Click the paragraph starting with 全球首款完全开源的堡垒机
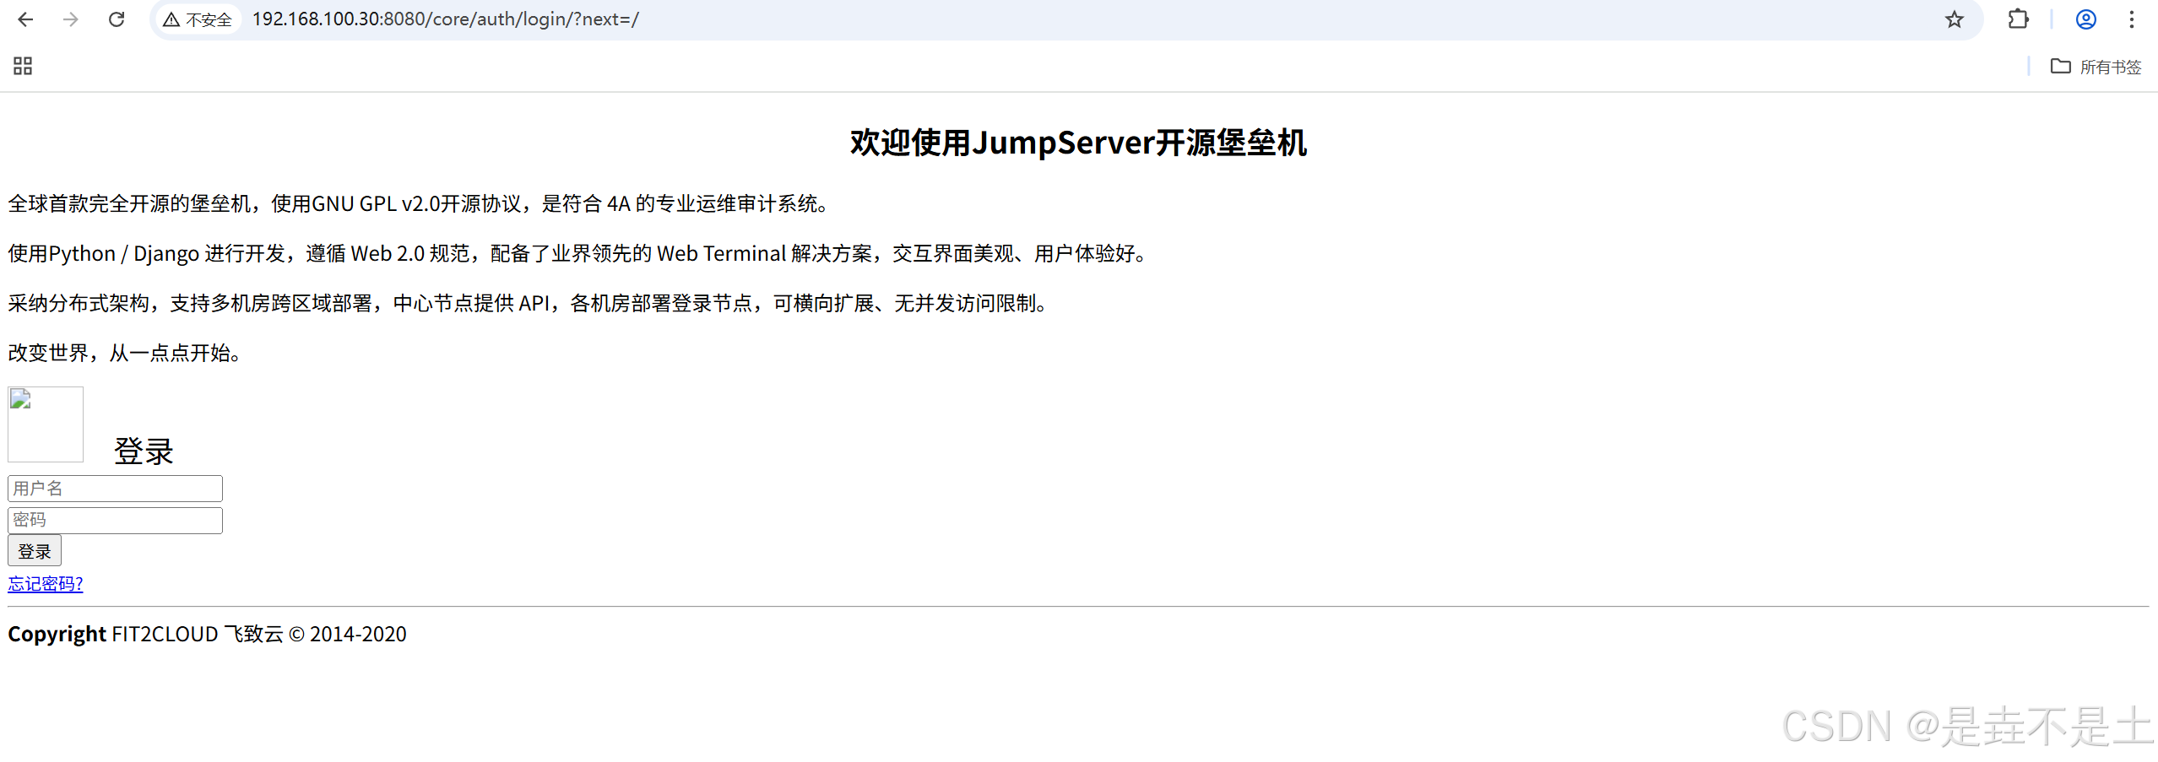The image size is (2158, 762). (419, 204)
